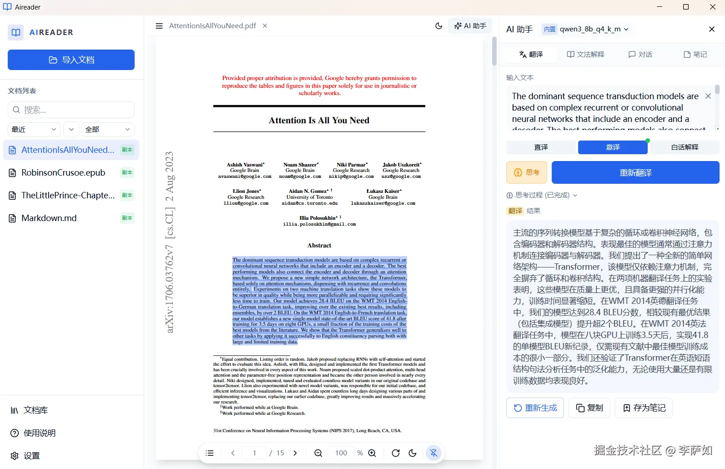Screen dimensions: 725x469
Task: Open the 设置 settings menu
Action: point(25,456)
